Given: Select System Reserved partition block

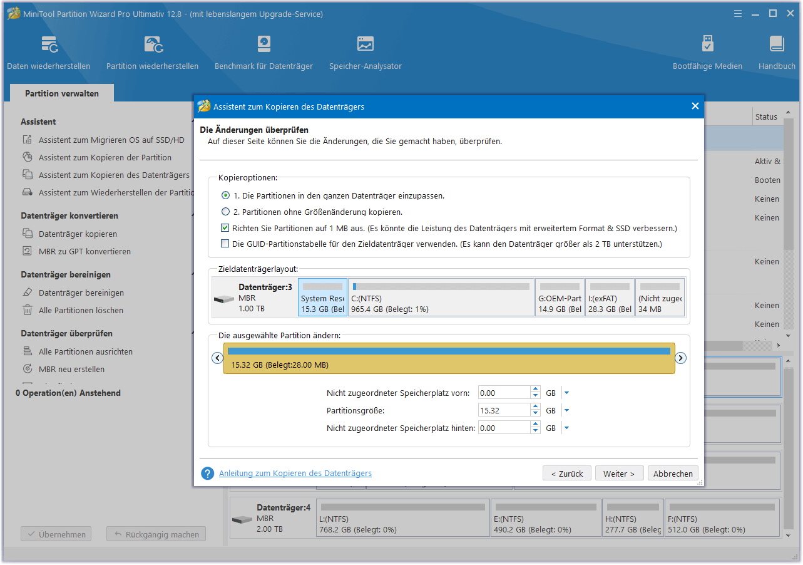Looking at the screenshot, I should click(x=322, y=298).
